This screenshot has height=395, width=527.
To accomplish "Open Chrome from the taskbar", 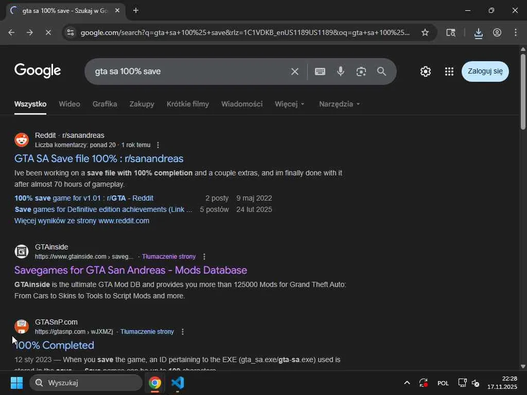I will click(154, 383).
